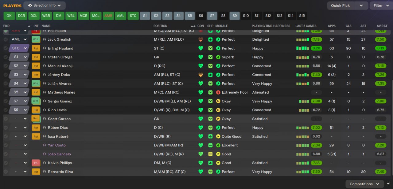Toggle the selection circle for Jack Grealish

point(6,39)
